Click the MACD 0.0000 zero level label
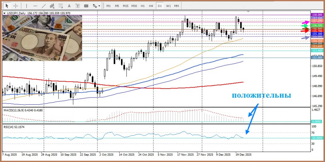The width and height of the screenshot is (325, 162). [x=317, y=122]
